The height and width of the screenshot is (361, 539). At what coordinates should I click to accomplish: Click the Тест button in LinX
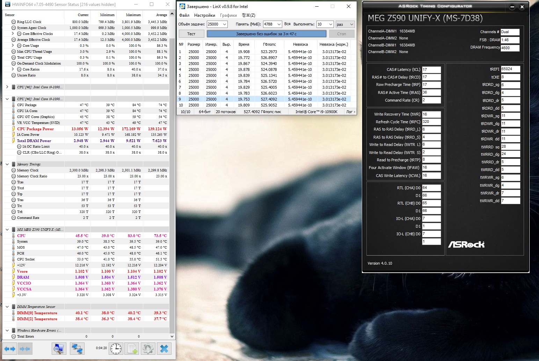(x=191, y=34)
